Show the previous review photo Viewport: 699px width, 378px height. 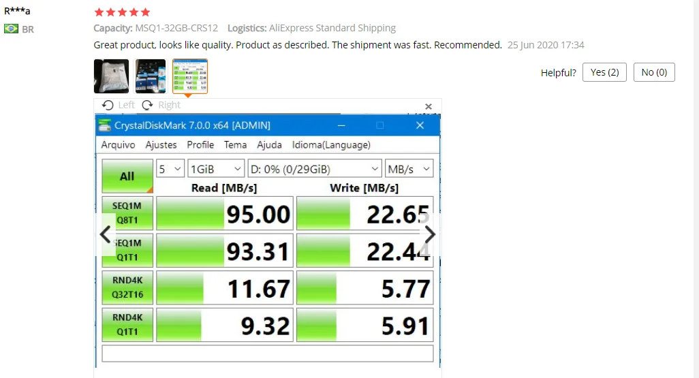tap(106, 234)
